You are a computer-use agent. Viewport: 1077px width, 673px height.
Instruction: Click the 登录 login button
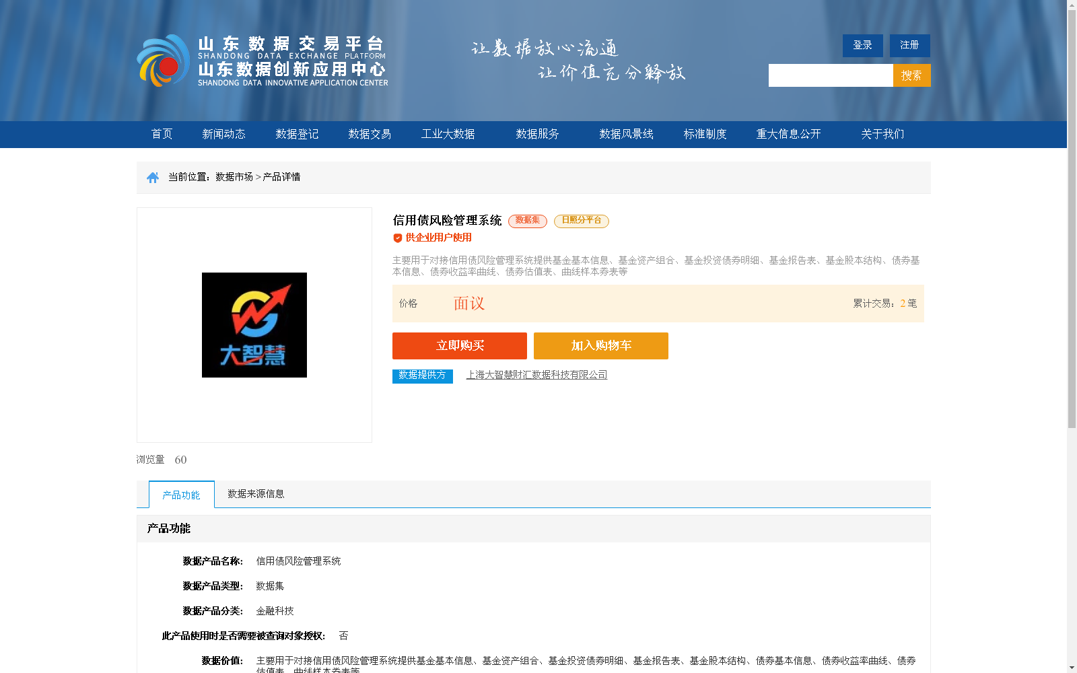[863, 46]
